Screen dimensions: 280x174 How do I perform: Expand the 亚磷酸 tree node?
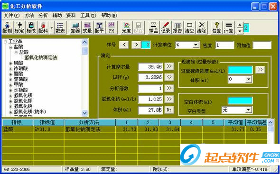(10, 80)
